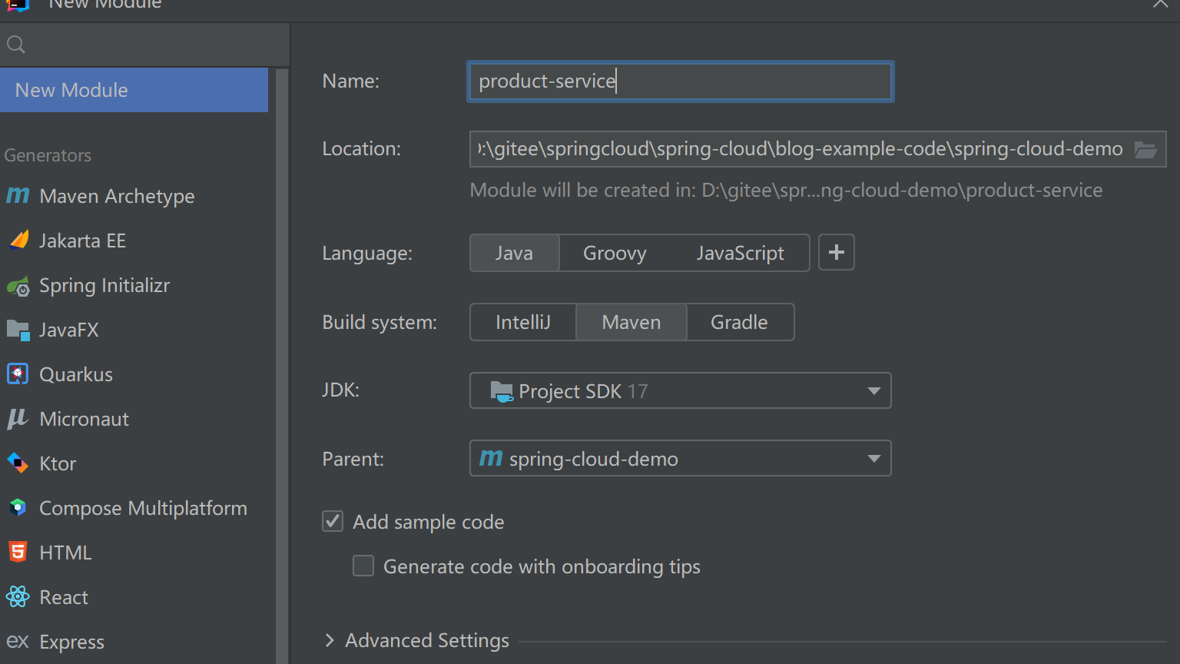Click the search magnifier icon
The width and height of the screenshot is (1180, 664).
click(15, 45)
